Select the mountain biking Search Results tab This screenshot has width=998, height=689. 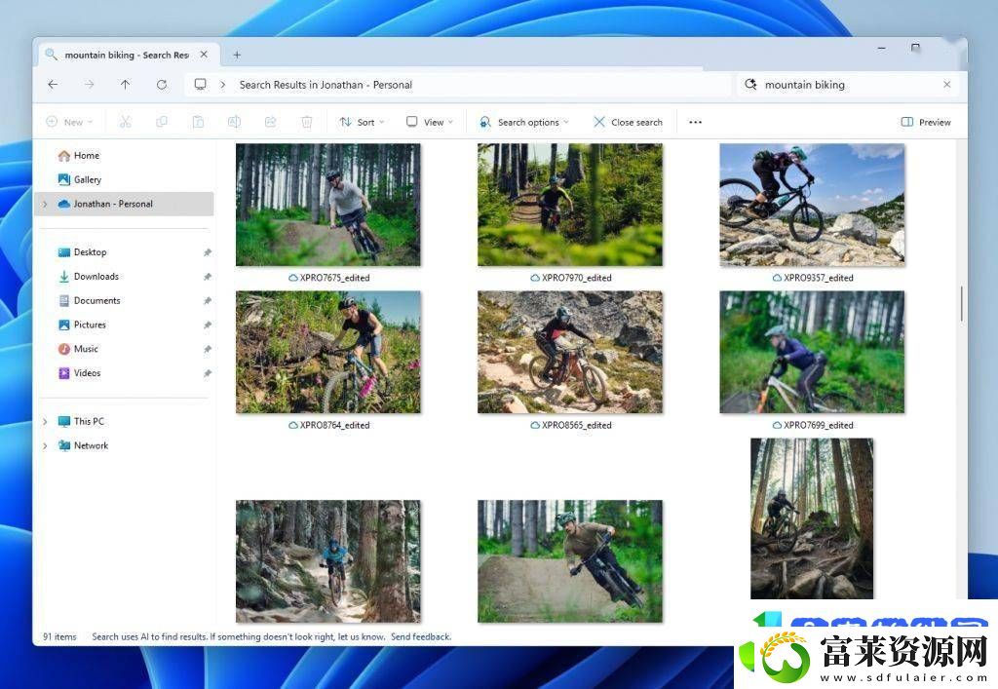[128, 55]
